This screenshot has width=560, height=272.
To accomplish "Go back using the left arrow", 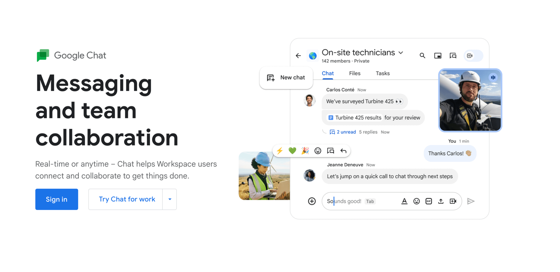I will [x=298, y=56].
